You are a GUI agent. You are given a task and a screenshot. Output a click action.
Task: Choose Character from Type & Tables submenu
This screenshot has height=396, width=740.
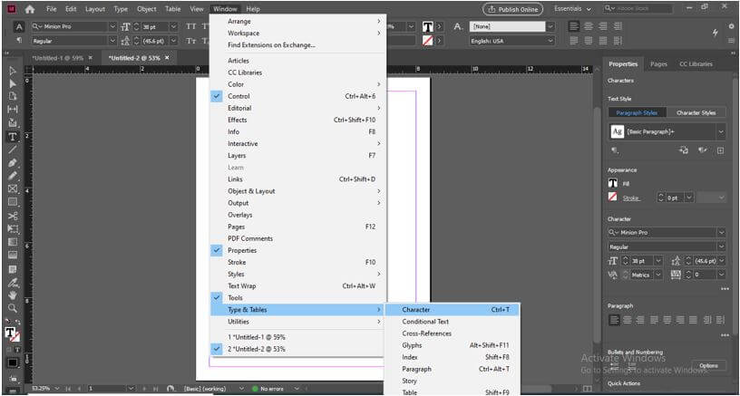click(453, 310)
